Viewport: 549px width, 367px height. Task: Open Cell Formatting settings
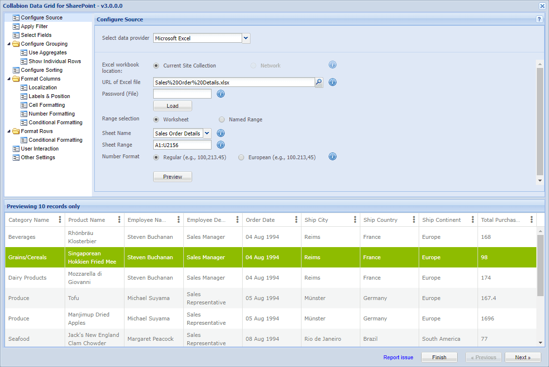(47, 105)
